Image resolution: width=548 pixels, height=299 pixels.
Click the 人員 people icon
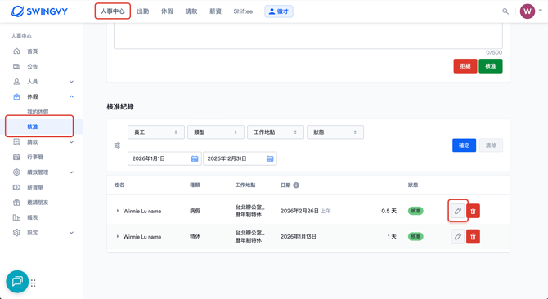[16, 82]
